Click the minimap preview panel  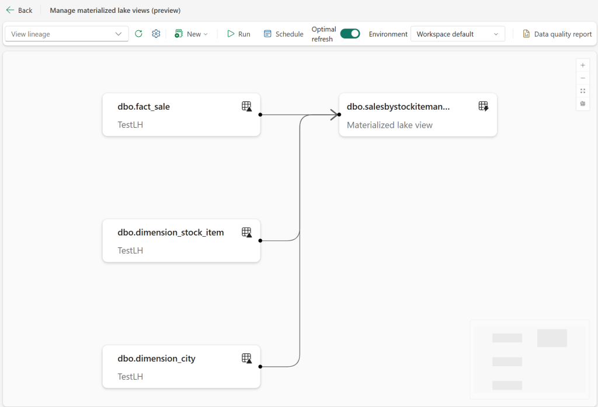(529, 359)
